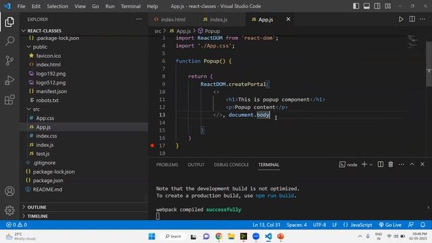Click the Explorer more actions ellipsis

click(139, 19)
